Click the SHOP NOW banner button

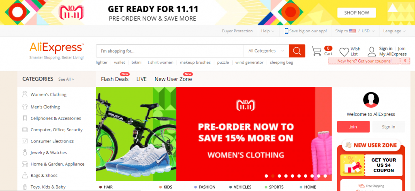[x=357, y=13]
